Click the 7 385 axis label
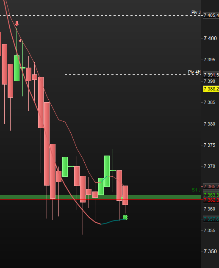Viewport: 219px width, 268px height. pyautogui.click(x=209, y=102)
